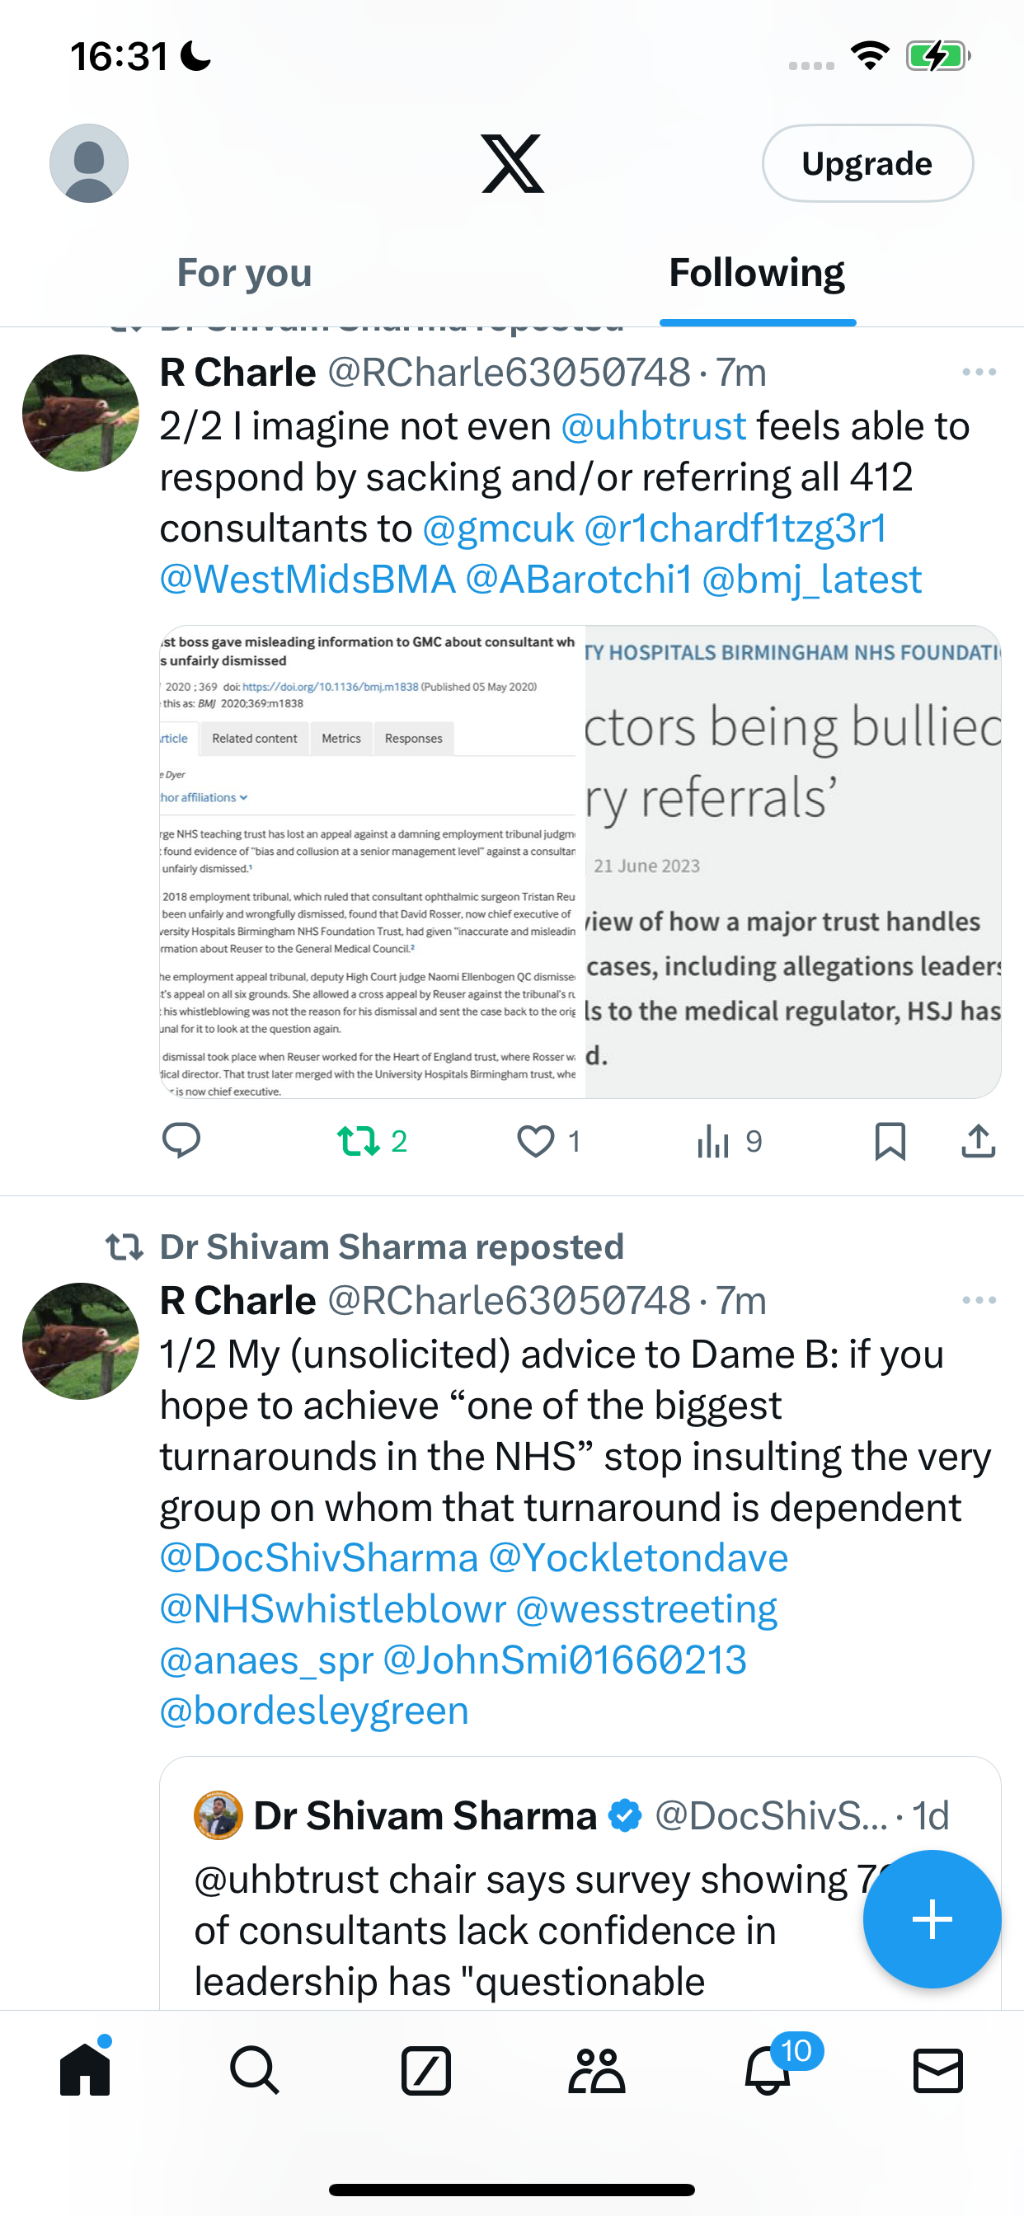Bookmark the 2/2 post
Viewport: 1024px width, 2216px height.
[x=890, y=1142]
